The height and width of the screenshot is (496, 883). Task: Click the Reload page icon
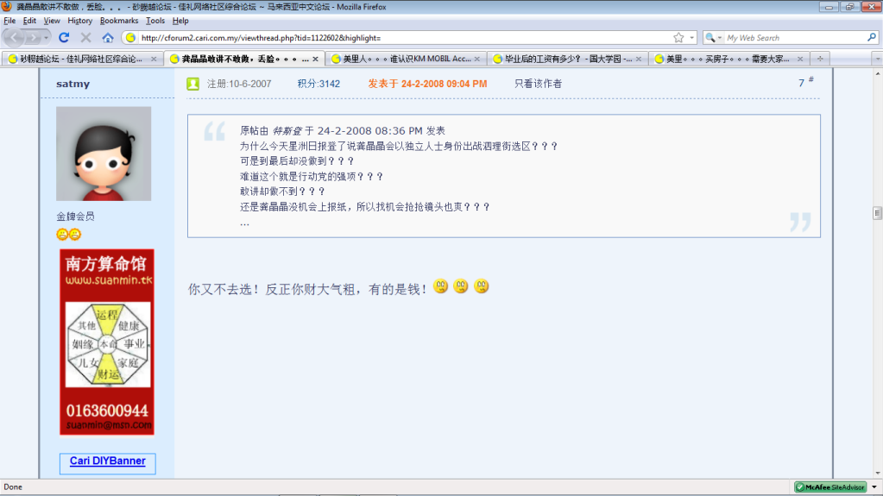point(64,38)
